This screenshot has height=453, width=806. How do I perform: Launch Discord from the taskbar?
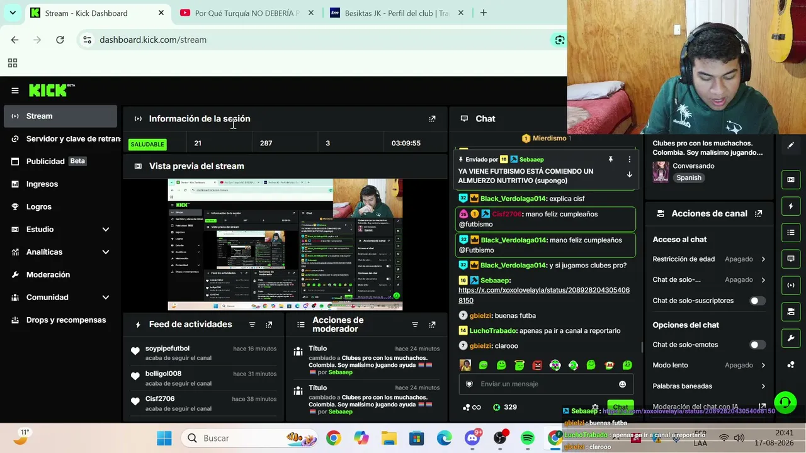(x=472, y=438)
